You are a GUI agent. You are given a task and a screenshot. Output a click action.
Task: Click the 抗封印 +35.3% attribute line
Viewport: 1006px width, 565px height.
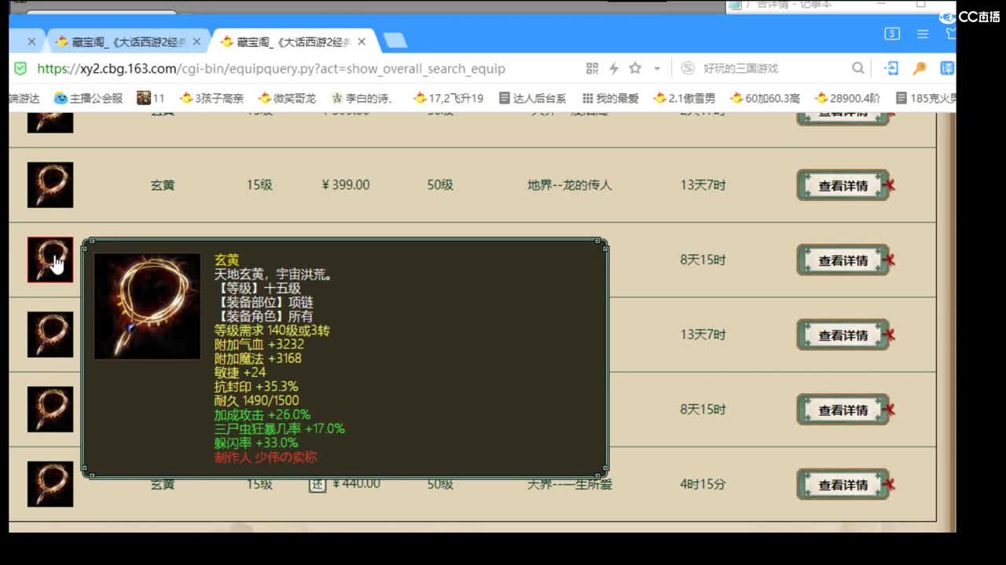[x=256, y=386]
